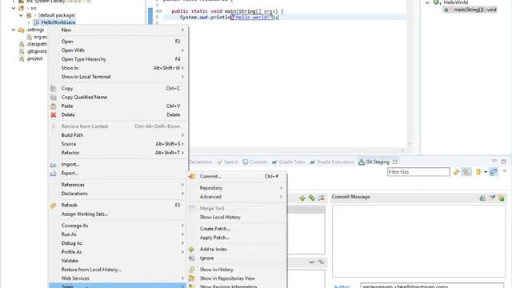Toggle the amend previous commit icon
Screen dimensions: 512x288
(482, 198)
